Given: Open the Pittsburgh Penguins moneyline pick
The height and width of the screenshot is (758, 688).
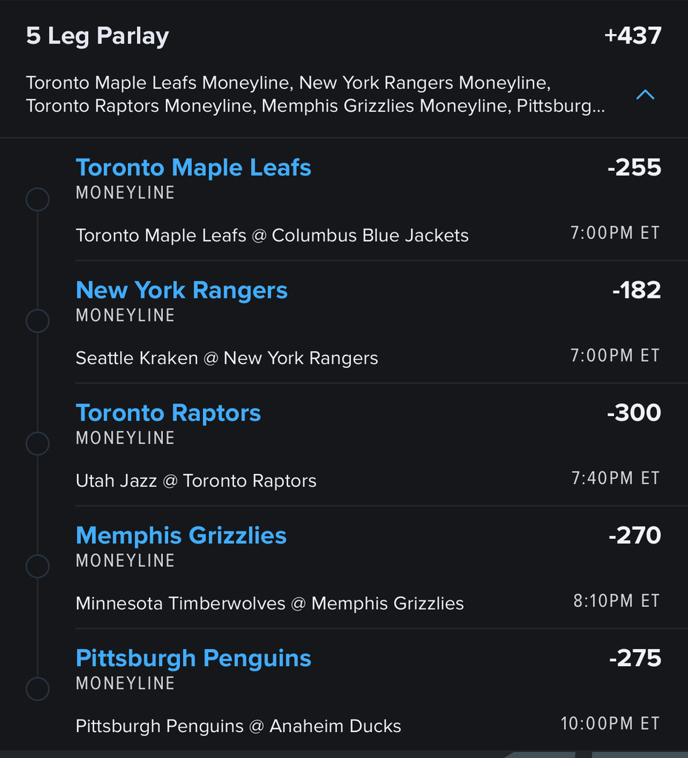Looking at the screenshot, I should pos(193,658).
